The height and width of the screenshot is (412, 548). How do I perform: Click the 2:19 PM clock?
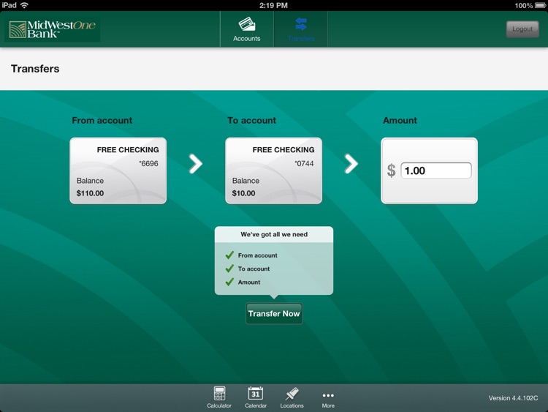(x=274, y=5)
